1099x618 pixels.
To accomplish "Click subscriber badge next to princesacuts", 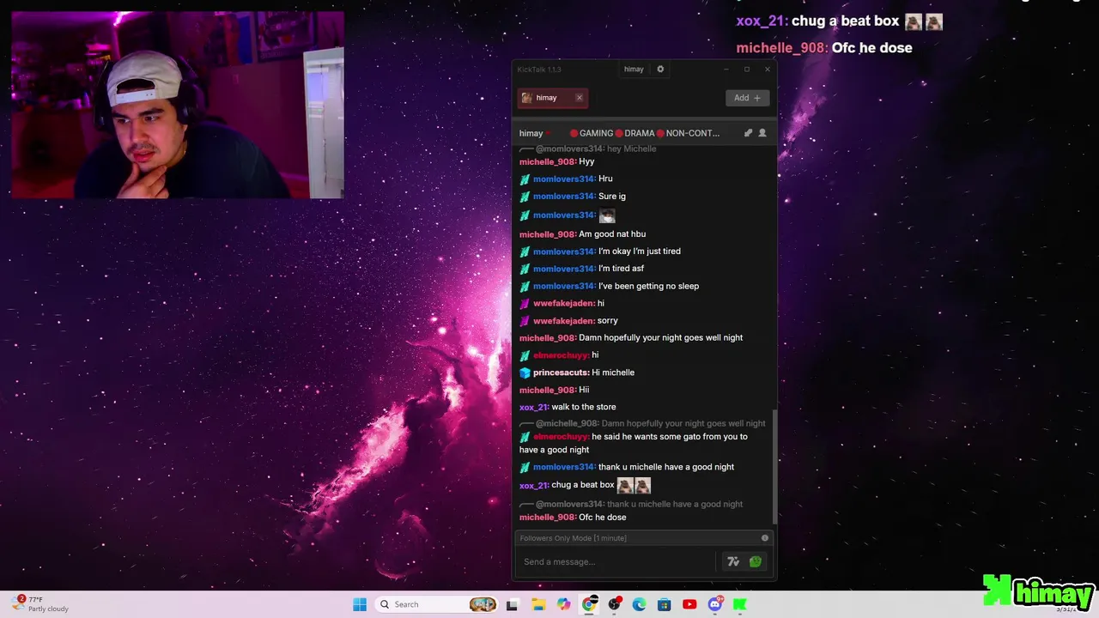I will tap(525, 373).
